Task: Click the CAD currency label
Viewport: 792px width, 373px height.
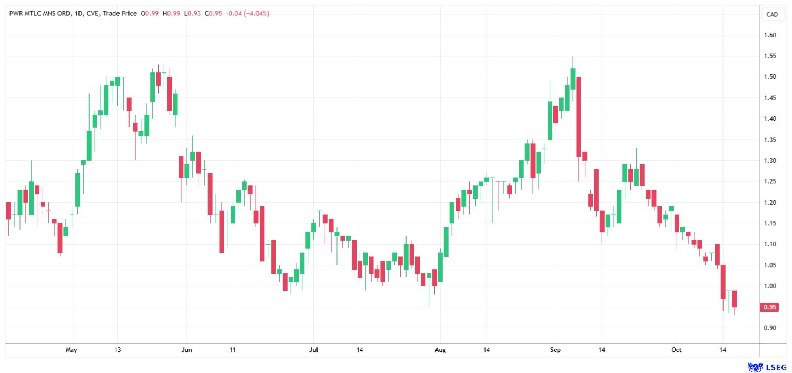Action: pyautogui.click(x=771, y=14)
